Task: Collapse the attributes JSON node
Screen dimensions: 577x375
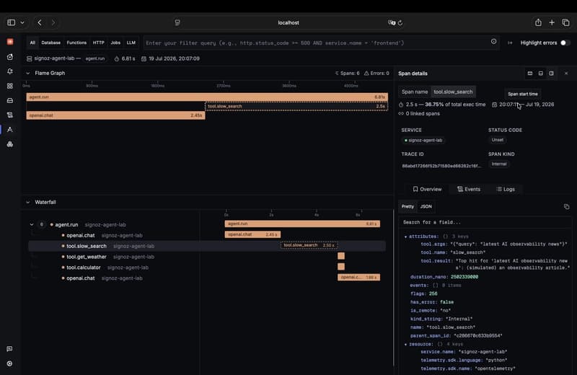Action: (x=405, y=237)
